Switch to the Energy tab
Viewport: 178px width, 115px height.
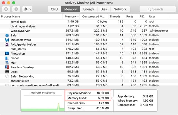pyautogui.click(x=88, y=9)
